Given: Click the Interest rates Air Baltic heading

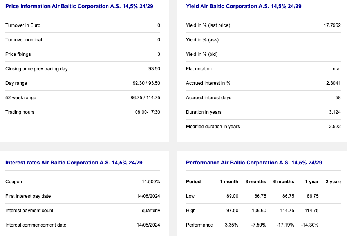Looking at the screenshot, I should point(74,163).
